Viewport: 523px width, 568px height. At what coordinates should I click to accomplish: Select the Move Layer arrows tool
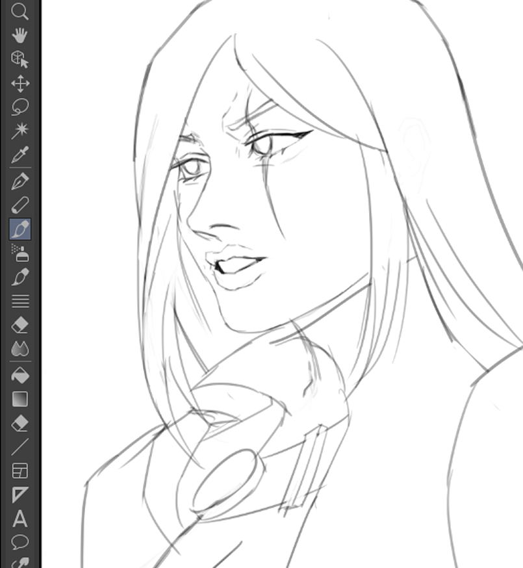tap(20, 83)
